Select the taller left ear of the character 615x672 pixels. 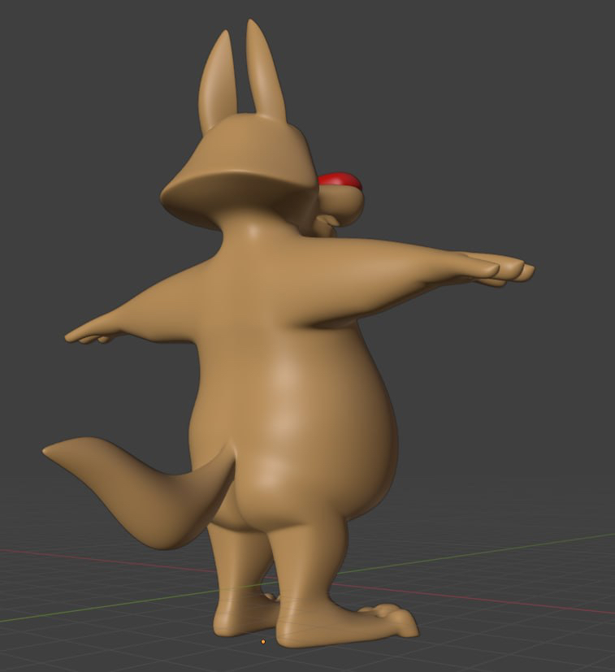coord(218,81)
